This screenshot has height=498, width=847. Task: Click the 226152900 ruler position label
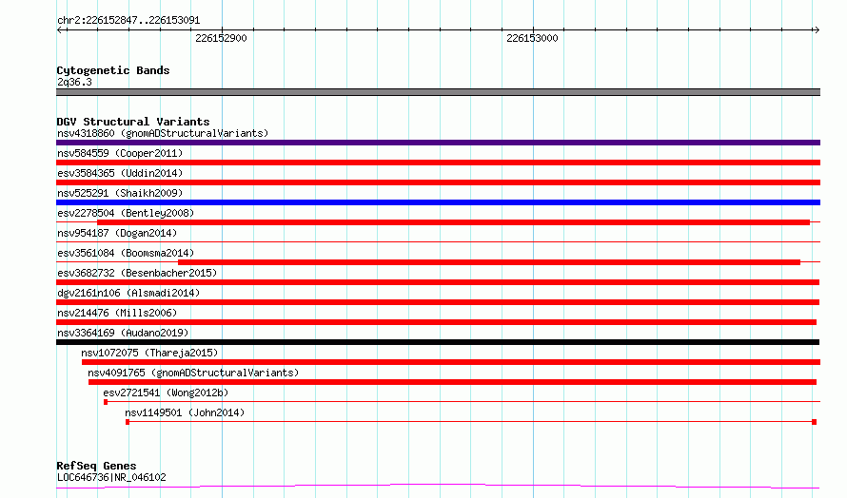[221, 38]
